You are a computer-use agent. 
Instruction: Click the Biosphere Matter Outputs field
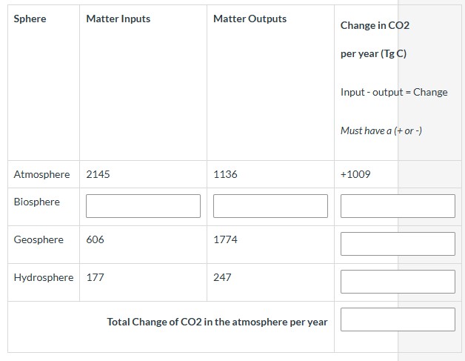click(x=270, y=206)
